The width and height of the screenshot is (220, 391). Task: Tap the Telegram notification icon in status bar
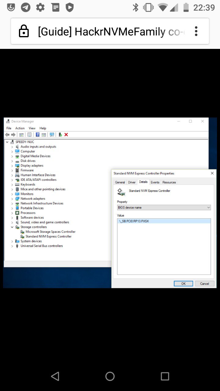pos(26,7)
